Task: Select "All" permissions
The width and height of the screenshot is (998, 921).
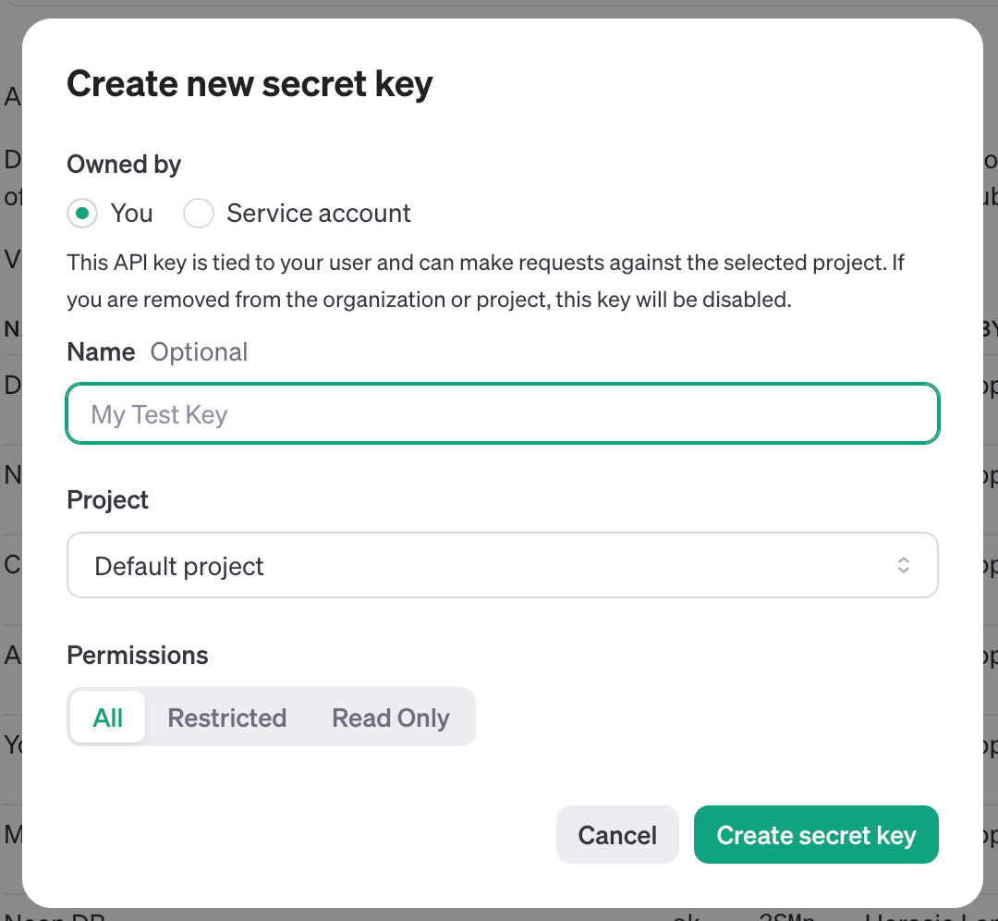Action: point(107,717)
